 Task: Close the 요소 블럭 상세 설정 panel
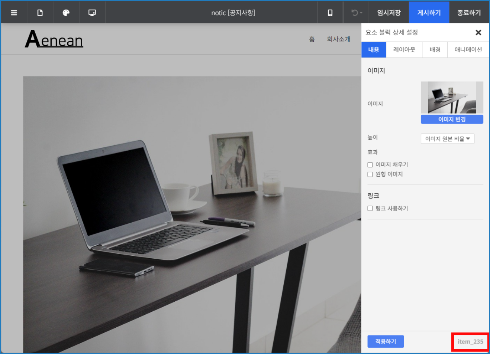coord(478,33)
